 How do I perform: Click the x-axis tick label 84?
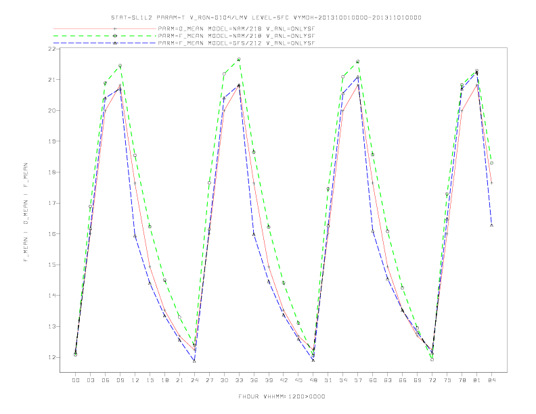491,380
